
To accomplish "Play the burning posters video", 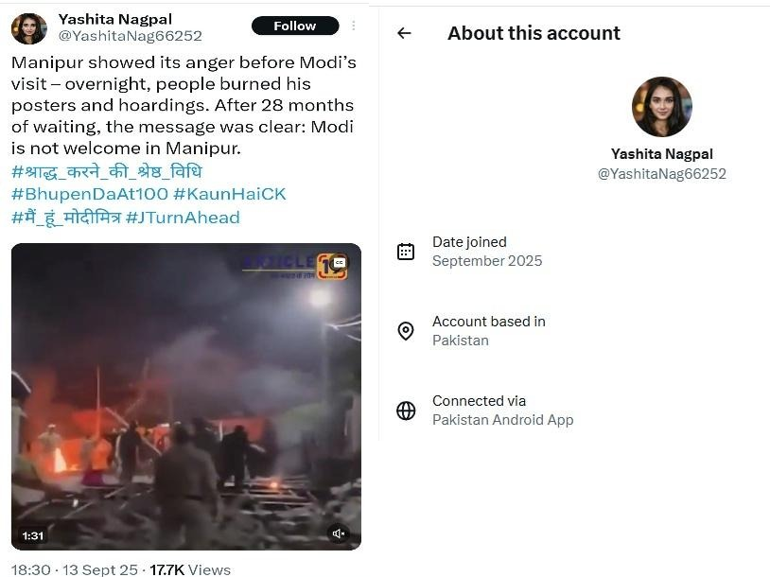I will tap(185, 397).
